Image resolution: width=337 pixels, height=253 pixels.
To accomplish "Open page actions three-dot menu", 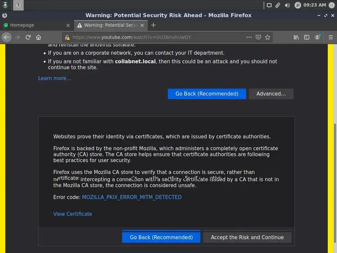I will click(249, 37).
